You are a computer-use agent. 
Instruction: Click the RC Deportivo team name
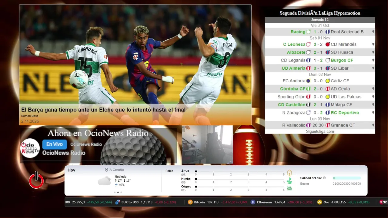click(x=345, y=113)
